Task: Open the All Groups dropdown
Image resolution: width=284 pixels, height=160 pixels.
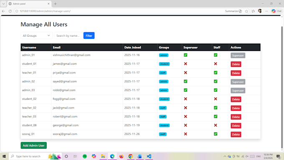Action: point(36,36)
